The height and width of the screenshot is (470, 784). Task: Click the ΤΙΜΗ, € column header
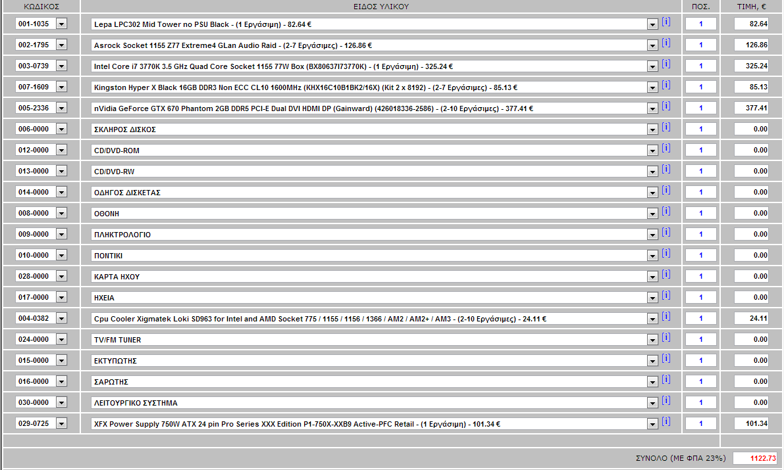tap(751, 7)
